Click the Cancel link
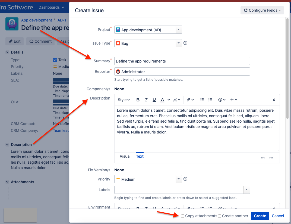Viewport: 291px width, 224px height. (278, 216)
